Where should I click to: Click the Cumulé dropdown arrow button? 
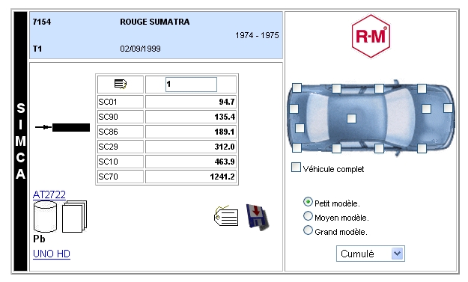398,254
